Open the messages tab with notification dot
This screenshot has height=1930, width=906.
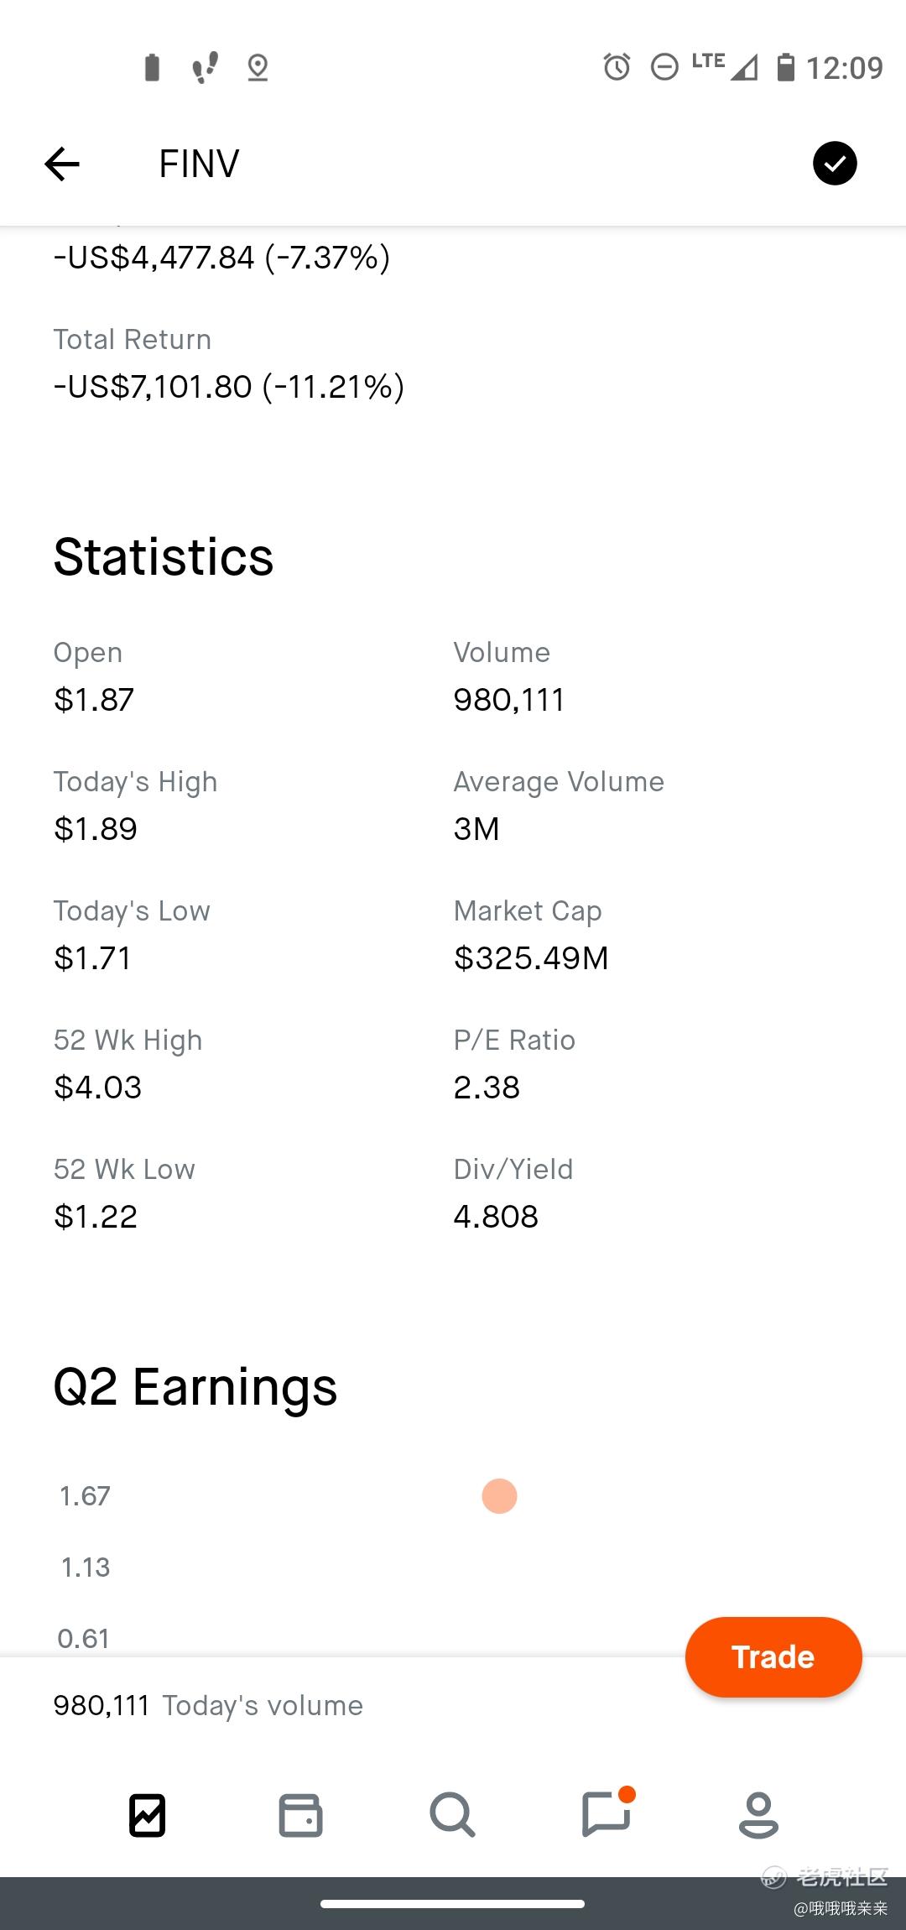(x=606, y=1815)
